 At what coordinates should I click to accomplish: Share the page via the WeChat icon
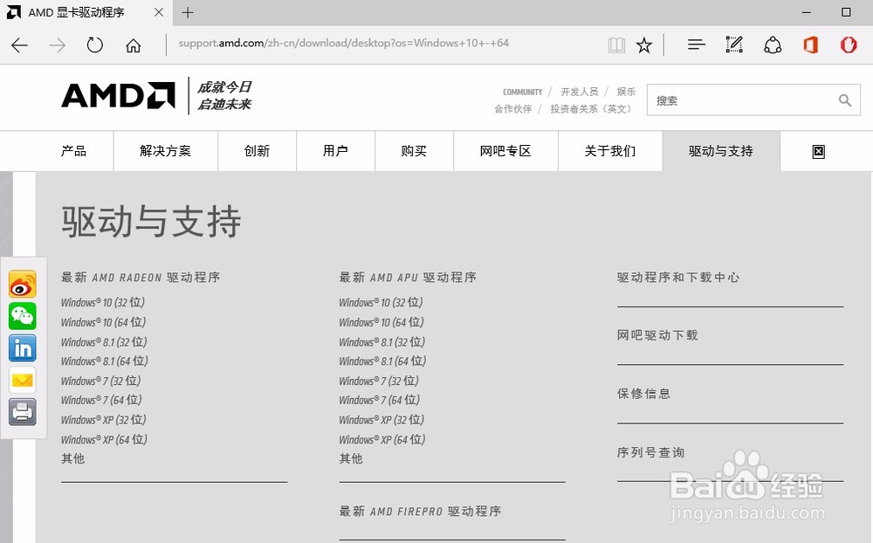(x=22, y=316)
